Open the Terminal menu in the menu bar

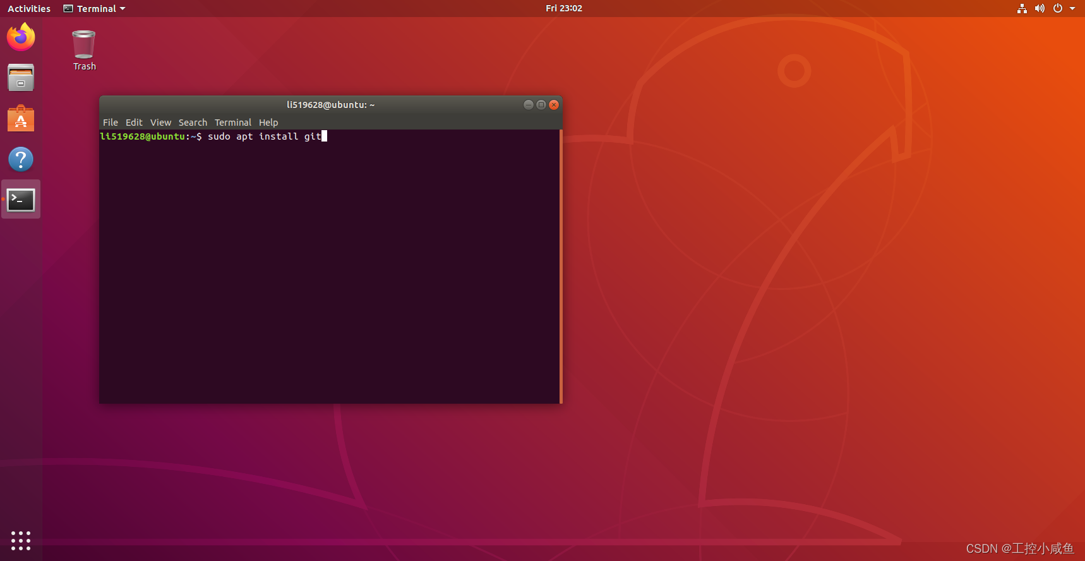(233, 123)
